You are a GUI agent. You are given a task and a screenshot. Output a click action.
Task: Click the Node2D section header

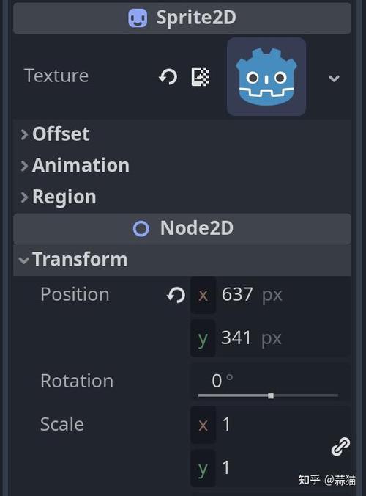coord(182,228)
